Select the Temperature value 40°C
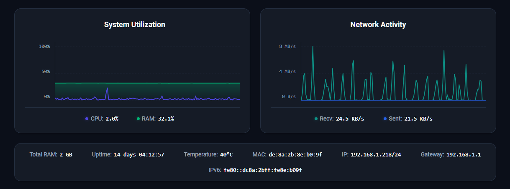This screenshot has width=510, height=189. pos(226,155)
